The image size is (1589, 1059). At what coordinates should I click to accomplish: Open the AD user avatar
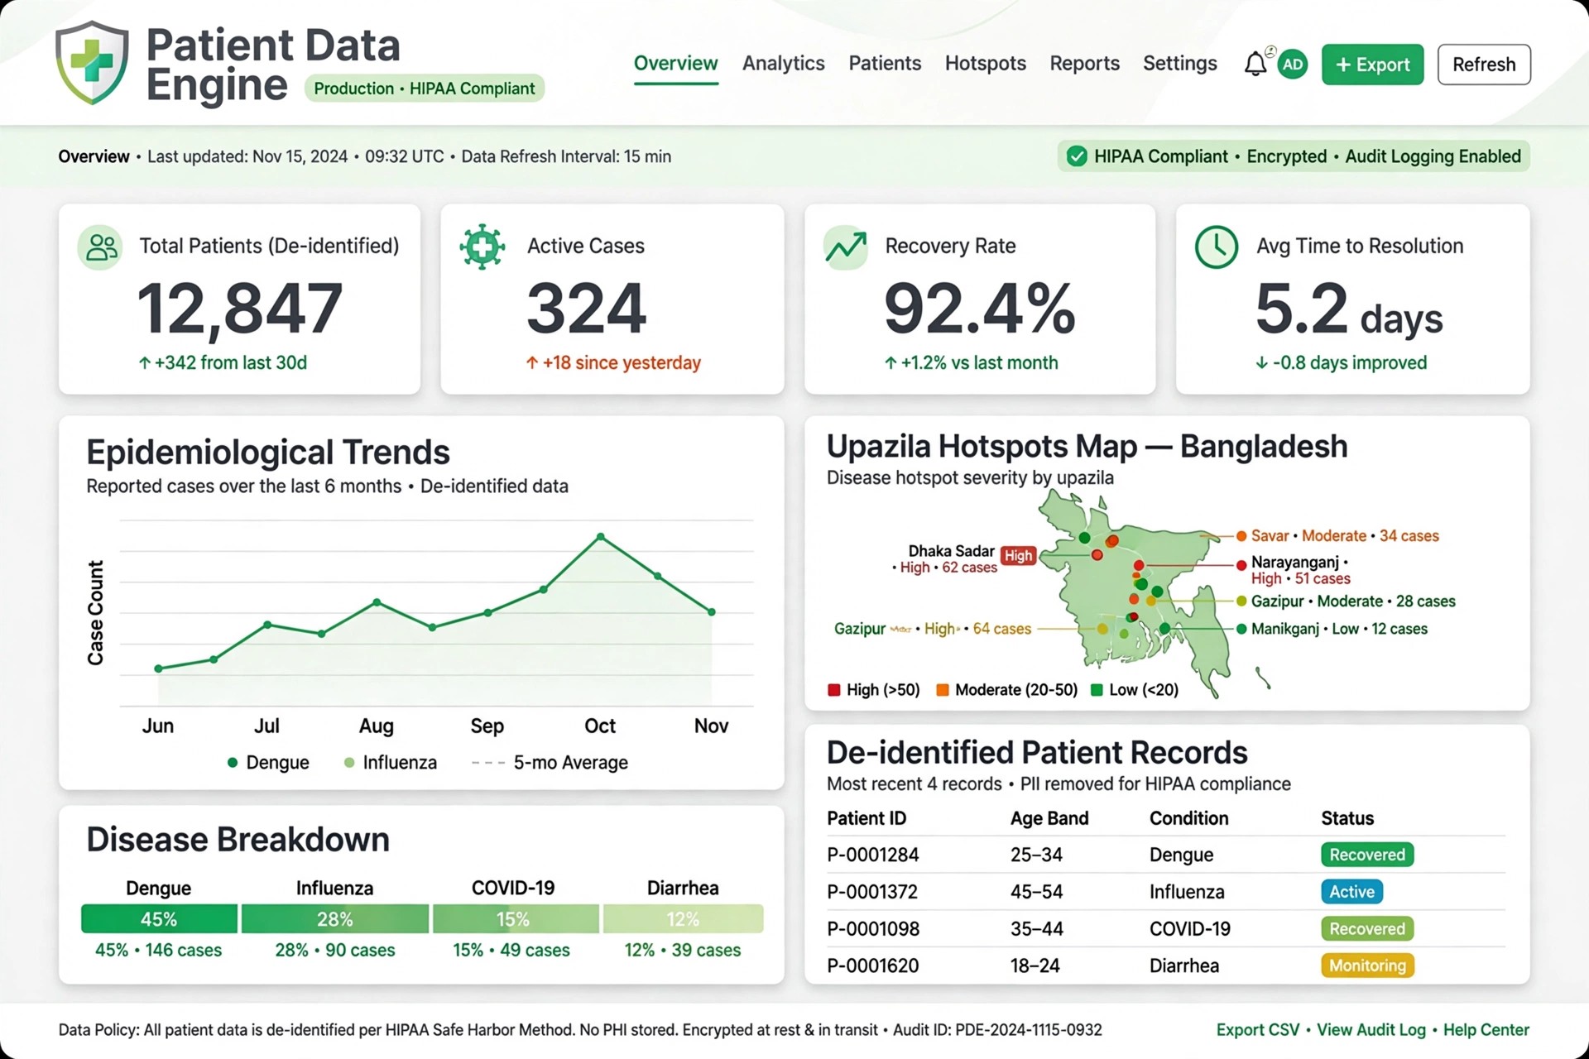tap(1293, 65)
